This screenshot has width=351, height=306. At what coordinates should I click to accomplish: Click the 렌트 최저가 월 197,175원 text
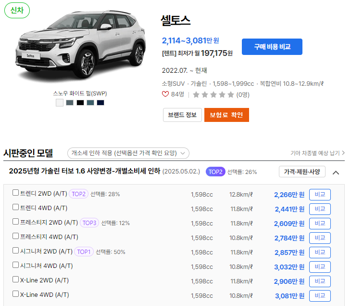click(x=197, y=53)
